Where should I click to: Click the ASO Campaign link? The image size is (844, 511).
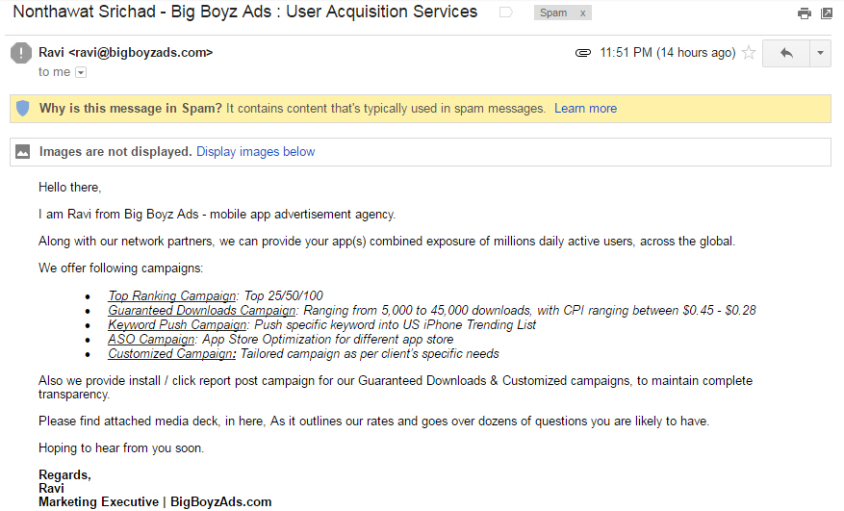click(152, 340)
